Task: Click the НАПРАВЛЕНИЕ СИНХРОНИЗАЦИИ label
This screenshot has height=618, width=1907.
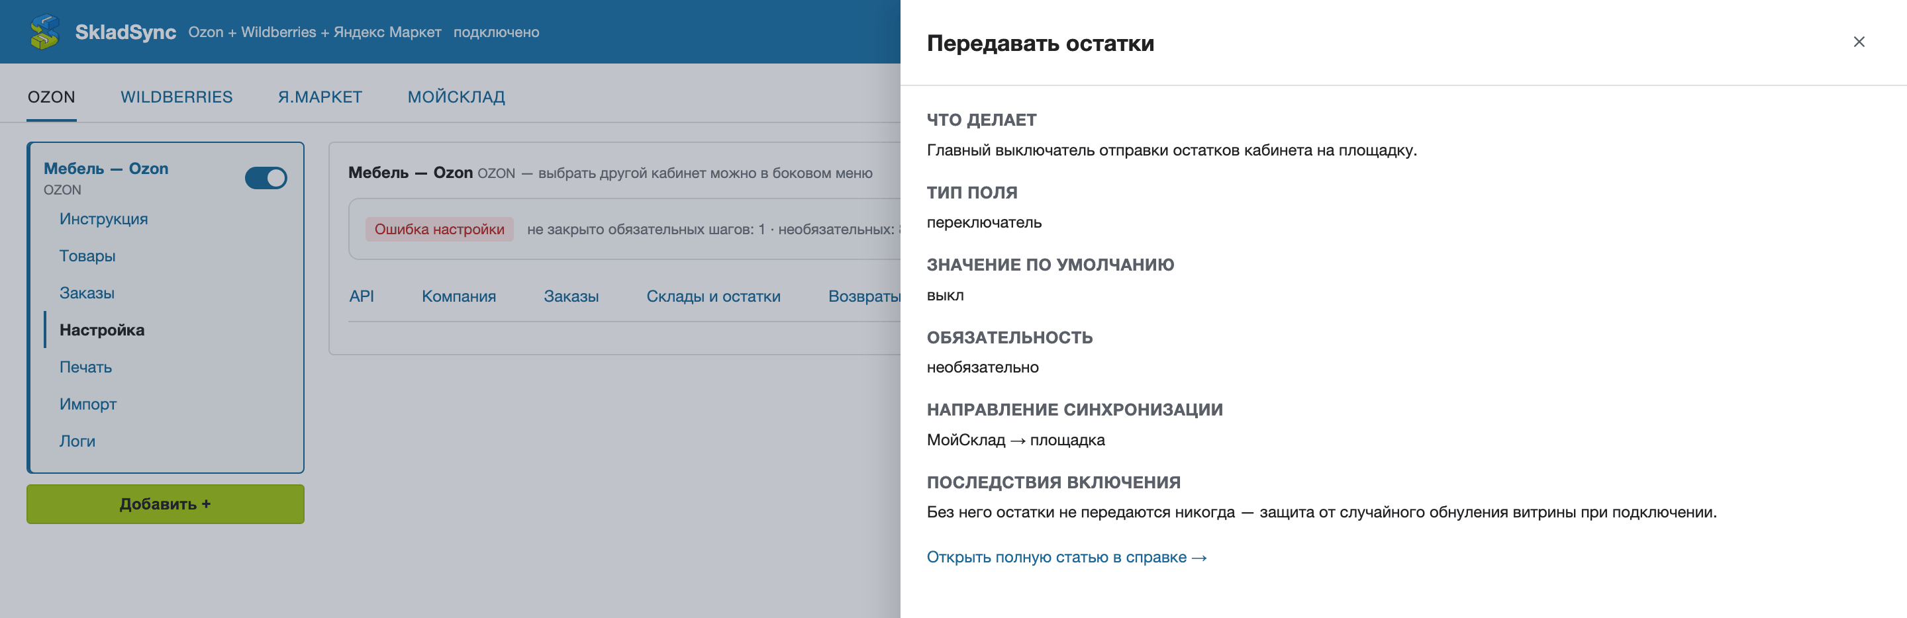Action: [x=1074, y=410]
